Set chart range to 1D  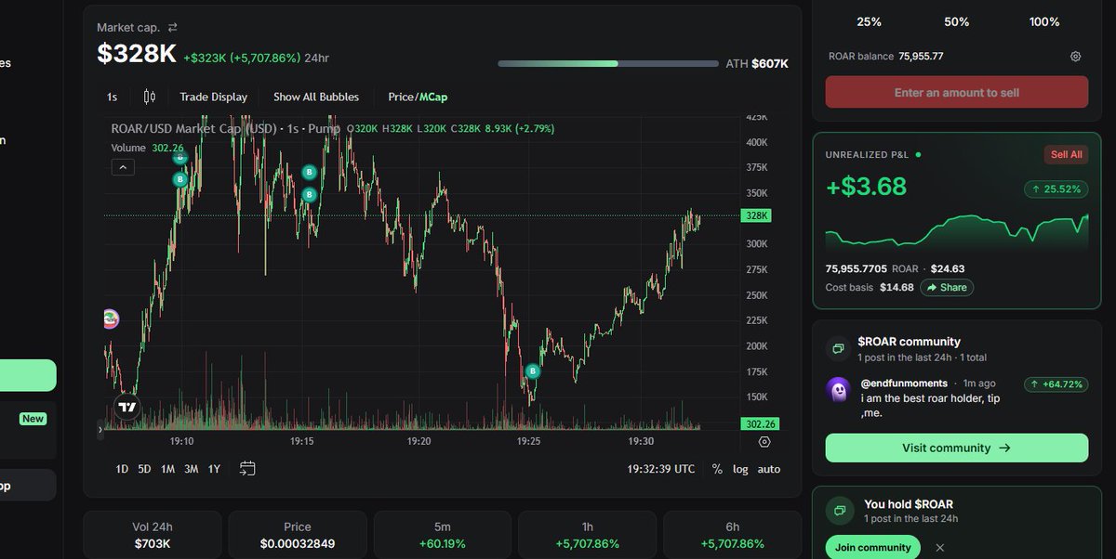(x=122, y=469)
